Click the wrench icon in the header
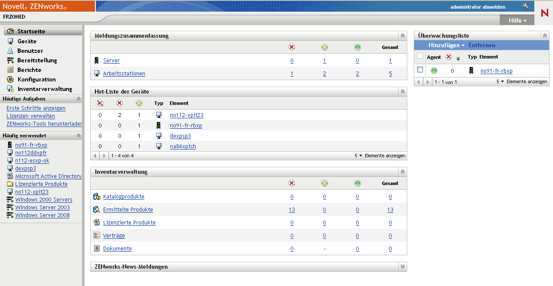The image size is (553, 286). point(526,6)
